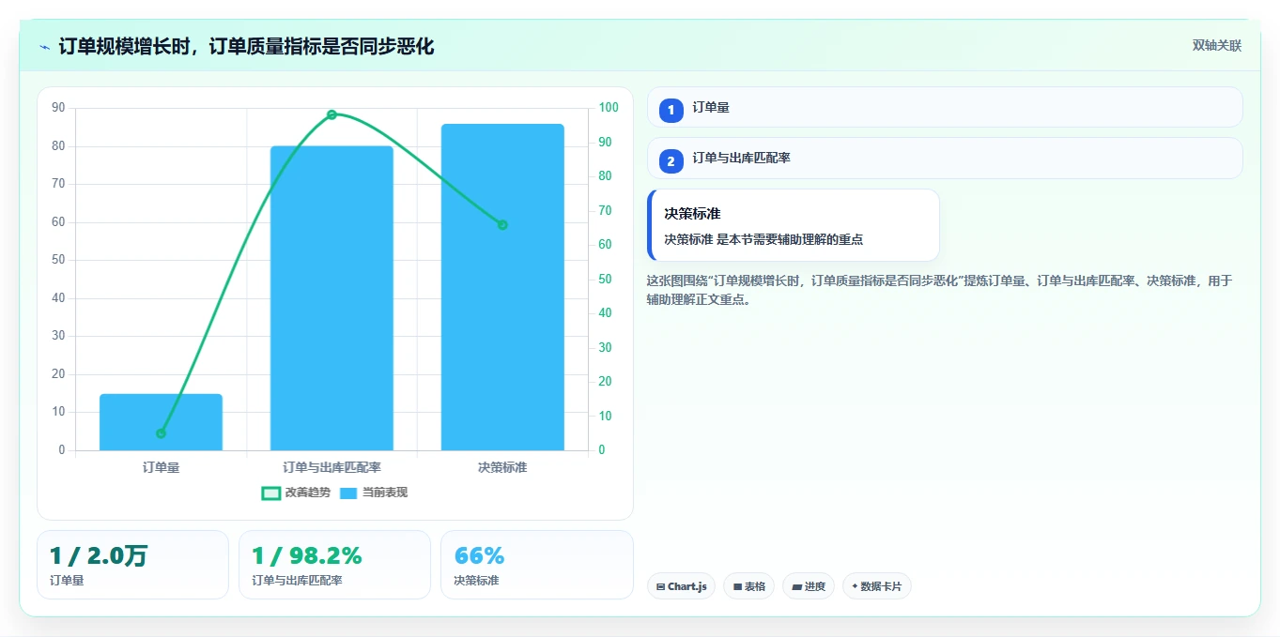Click the line point on 决策标准 bar
1280x637 pixels.
502,225
